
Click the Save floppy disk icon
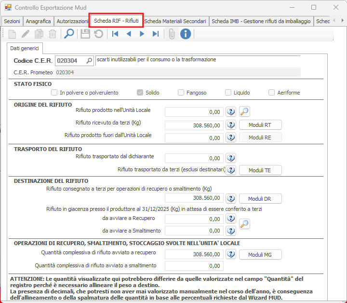85,34
